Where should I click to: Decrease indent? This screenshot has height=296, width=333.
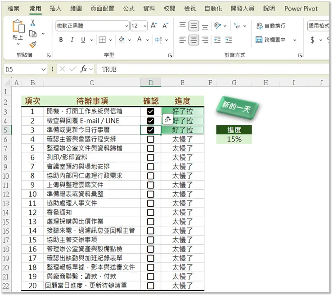click(217, 40)
